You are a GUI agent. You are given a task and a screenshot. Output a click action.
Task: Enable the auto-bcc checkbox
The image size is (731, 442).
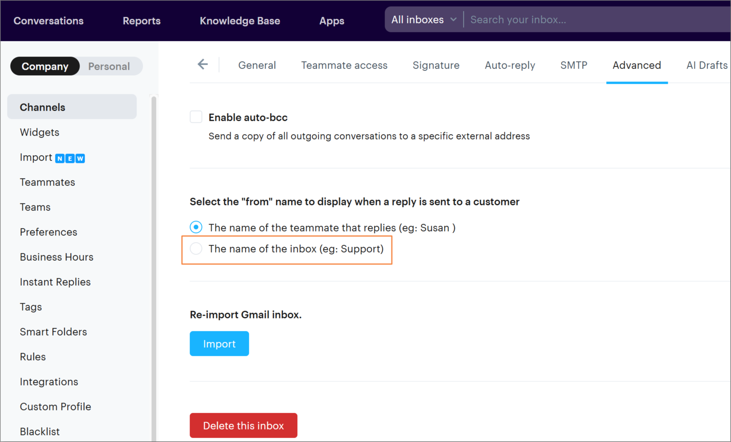click(x=196, y=117)
